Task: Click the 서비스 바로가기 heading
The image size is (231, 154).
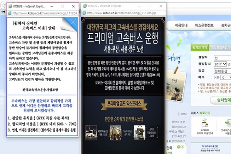Action: pyautogui.click(x=201, y=113)
